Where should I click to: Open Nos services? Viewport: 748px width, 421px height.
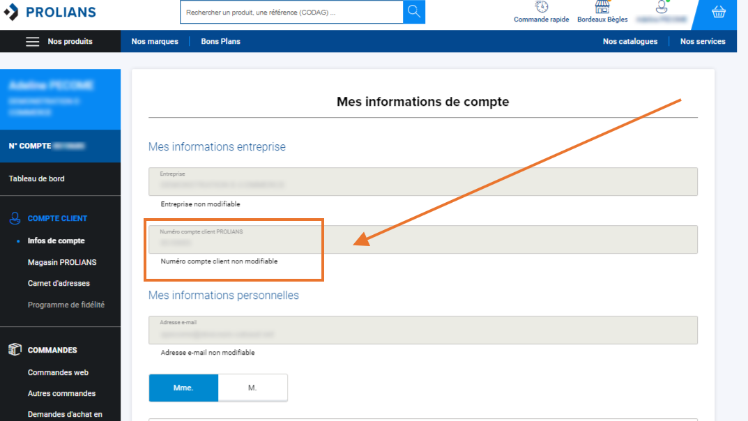point(703,42)
